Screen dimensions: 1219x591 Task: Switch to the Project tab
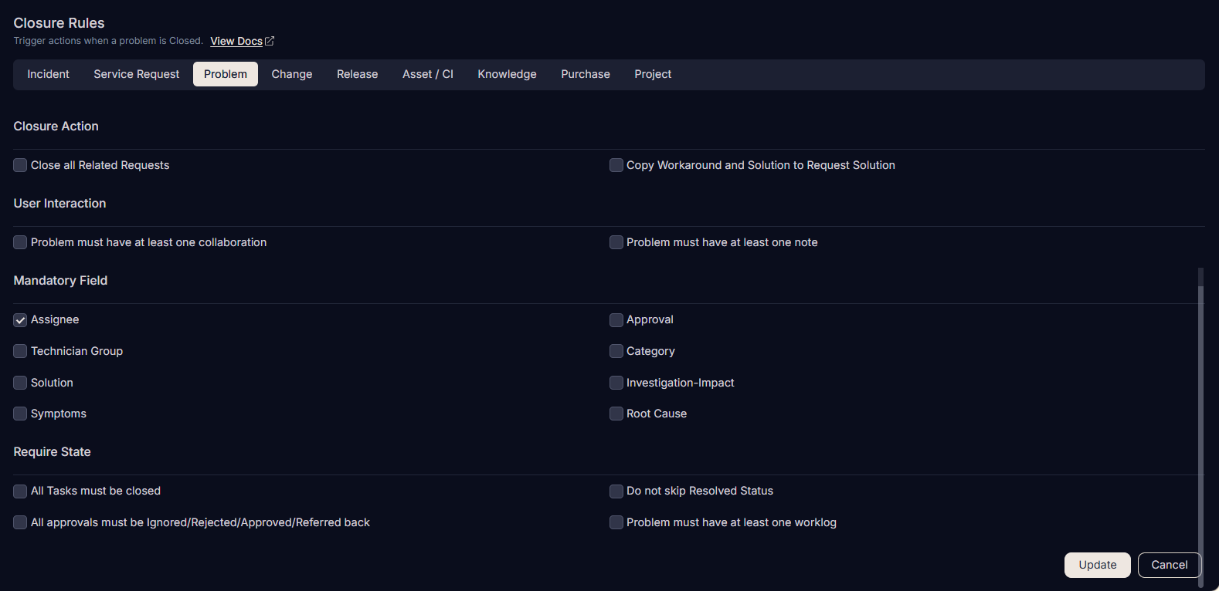point(653,74)
